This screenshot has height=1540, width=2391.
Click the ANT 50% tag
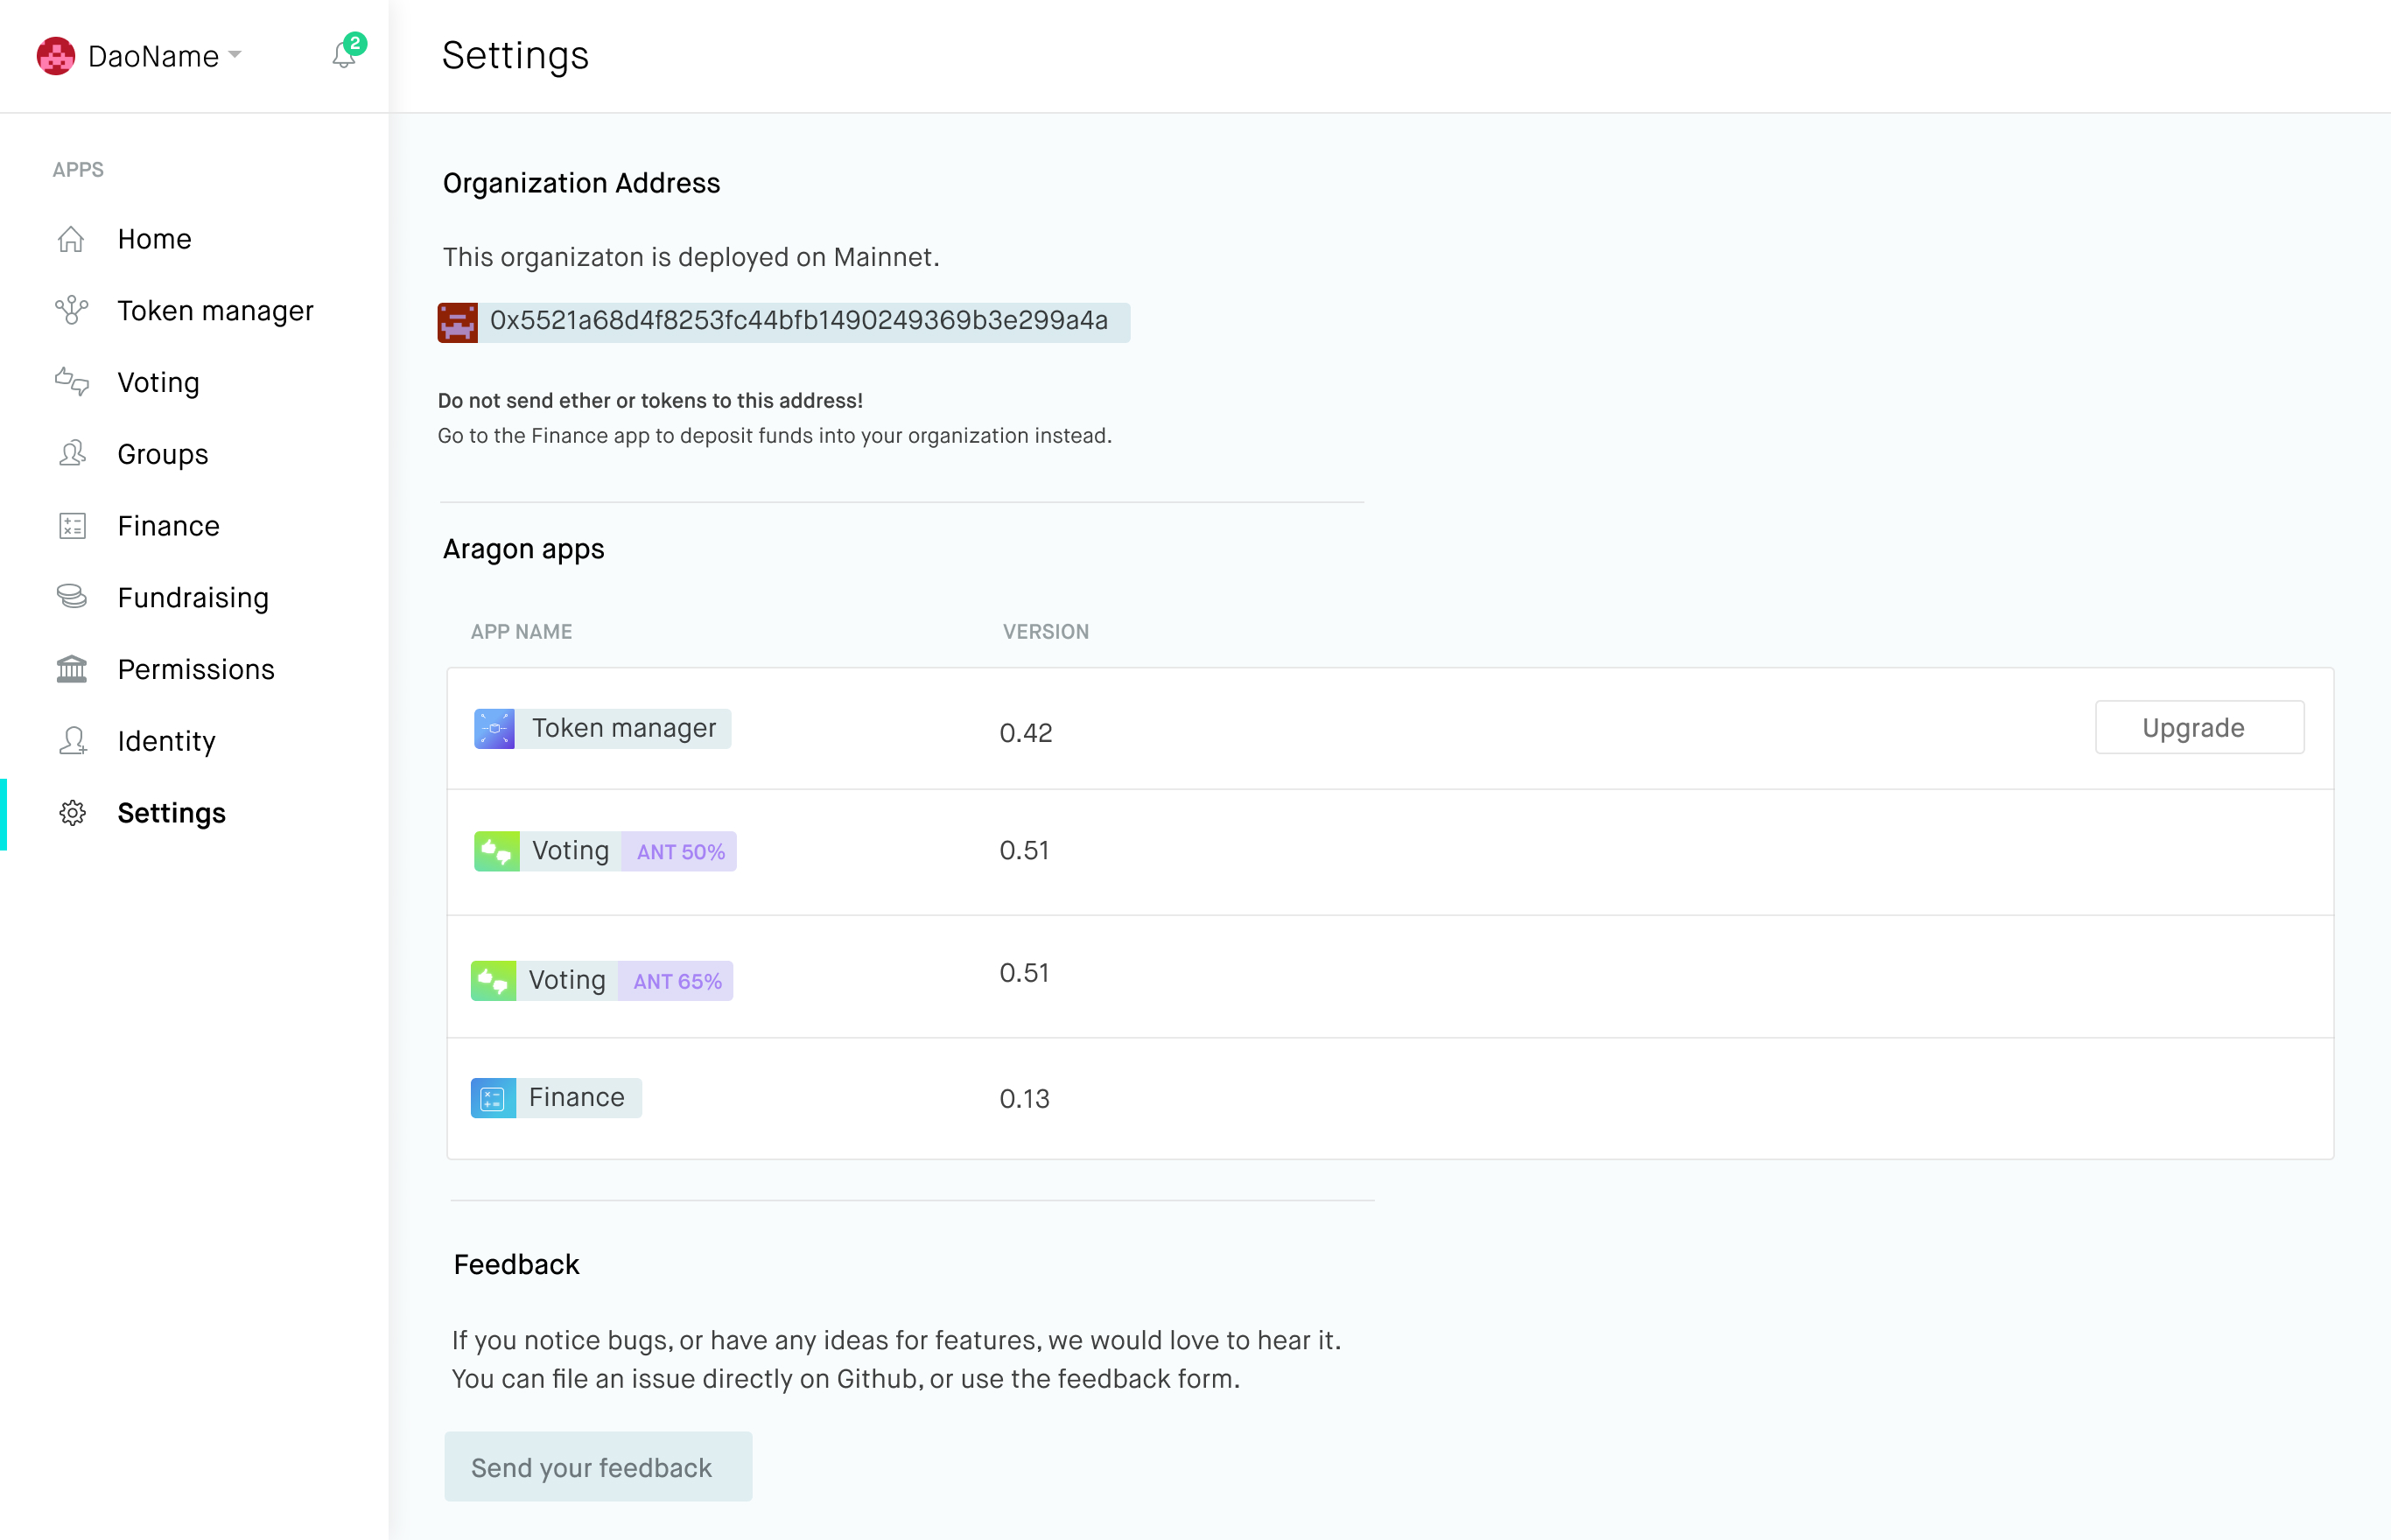coord(680,852)
